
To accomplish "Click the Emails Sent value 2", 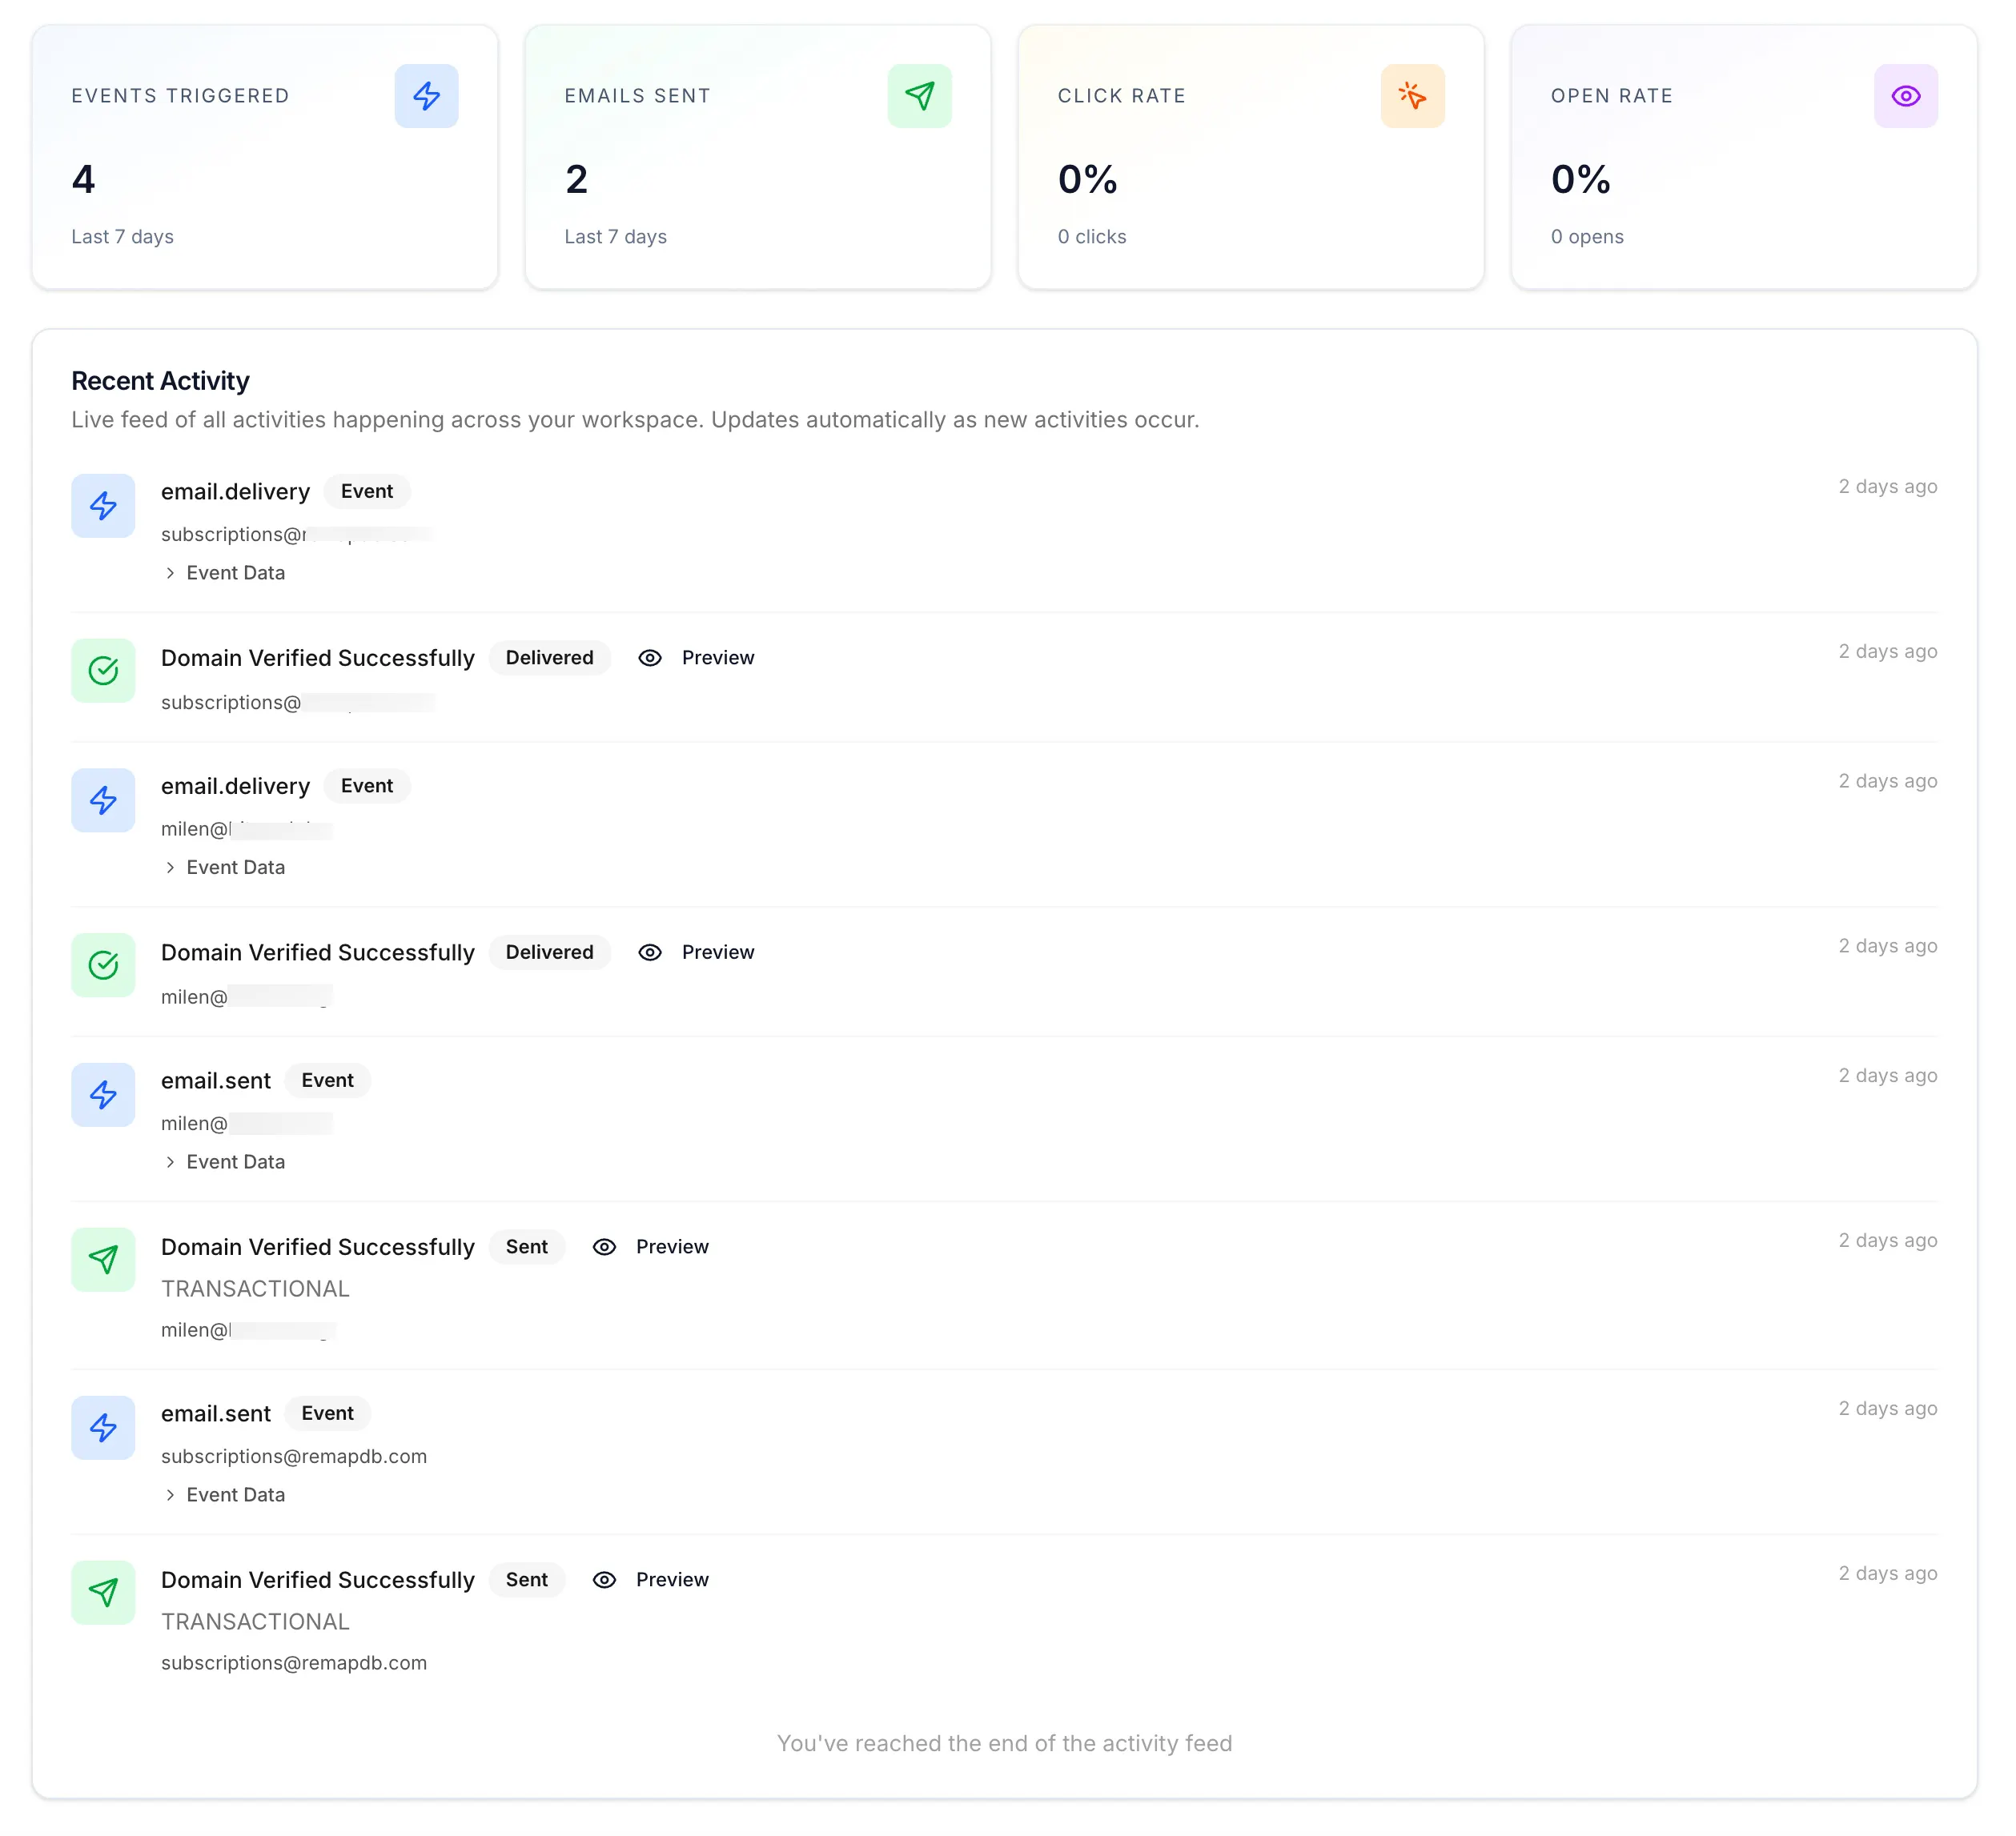I will (x=576, y=180).
